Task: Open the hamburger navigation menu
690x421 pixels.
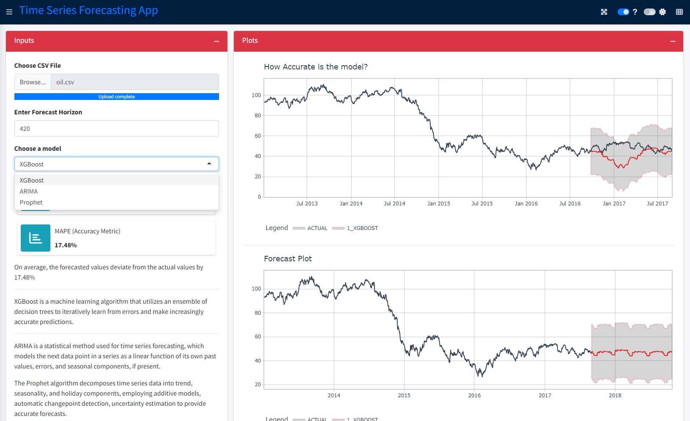Action: point(9,12)
